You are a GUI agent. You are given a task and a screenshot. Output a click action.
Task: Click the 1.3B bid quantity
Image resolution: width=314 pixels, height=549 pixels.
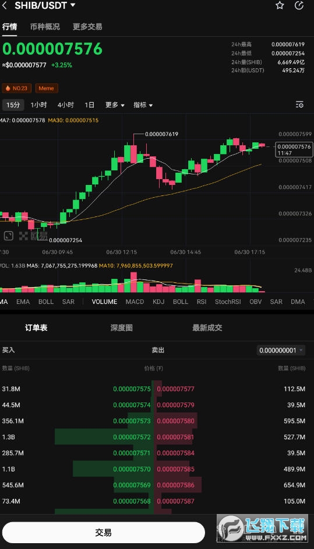coord(8,438)
